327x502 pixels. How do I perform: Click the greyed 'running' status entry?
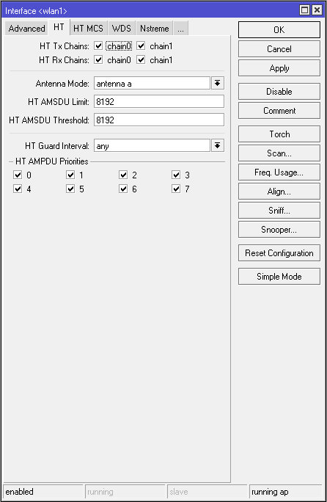coord(125,492)
